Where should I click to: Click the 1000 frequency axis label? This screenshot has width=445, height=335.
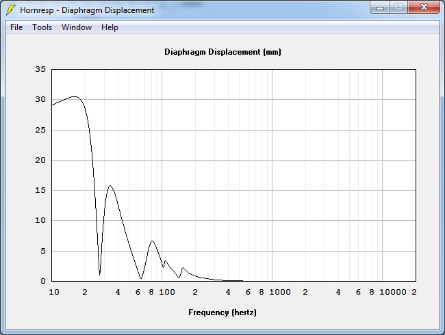pyautogui.click(x=280, y=292)
